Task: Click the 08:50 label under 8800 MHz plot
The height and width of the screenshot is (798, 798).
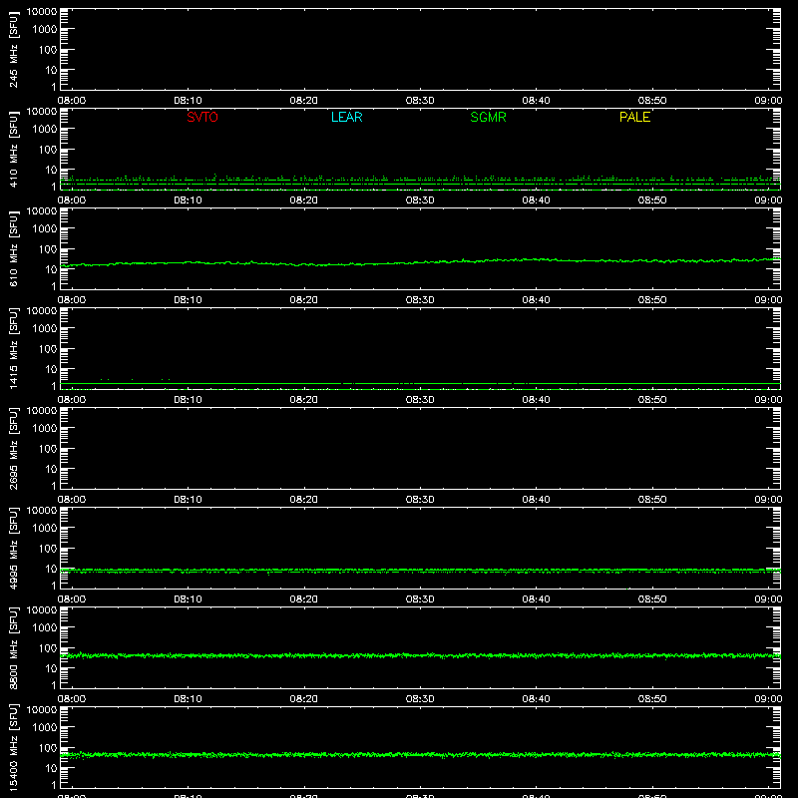Action: [652, 699]
